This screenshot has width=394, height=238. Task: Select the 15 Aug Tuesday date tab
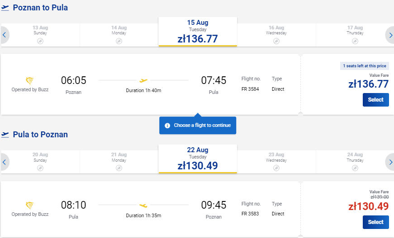[198, 32]
